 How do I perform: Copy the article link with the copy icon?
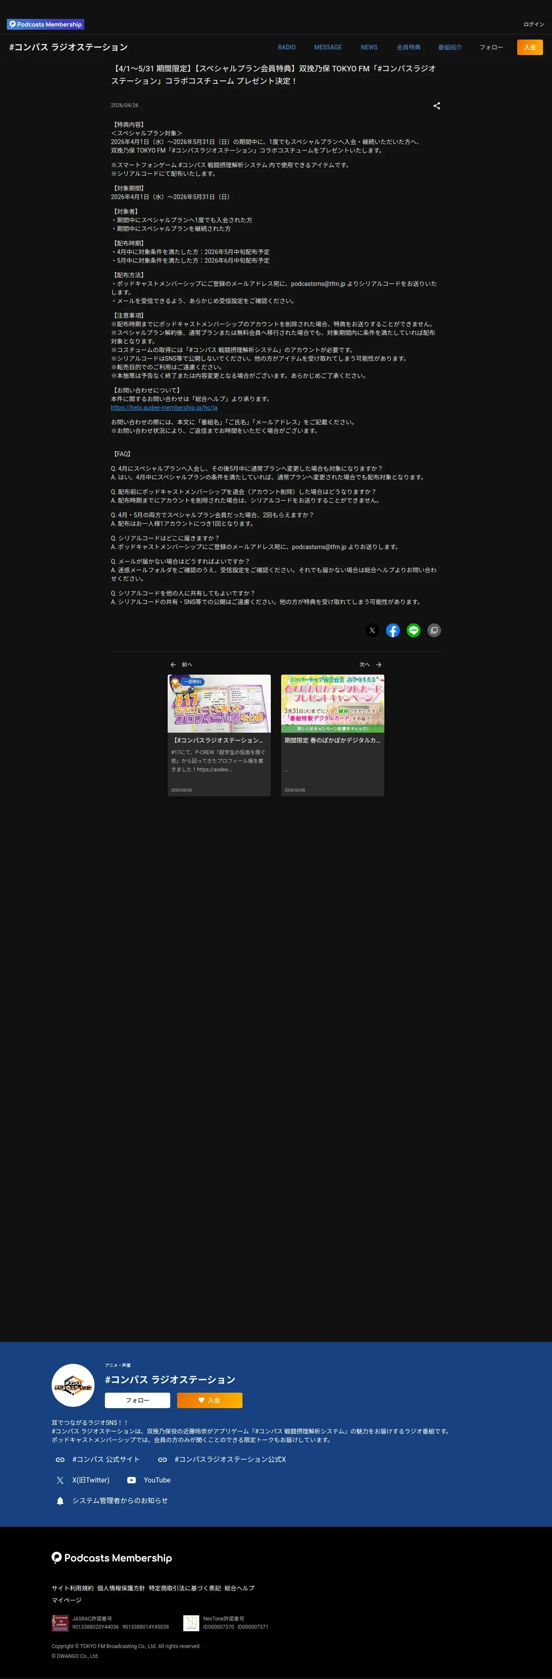tap(434, 630)
